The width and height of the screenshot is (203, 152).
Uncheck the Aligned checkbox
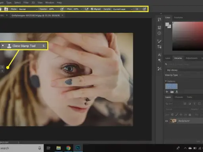pos(92,9)
